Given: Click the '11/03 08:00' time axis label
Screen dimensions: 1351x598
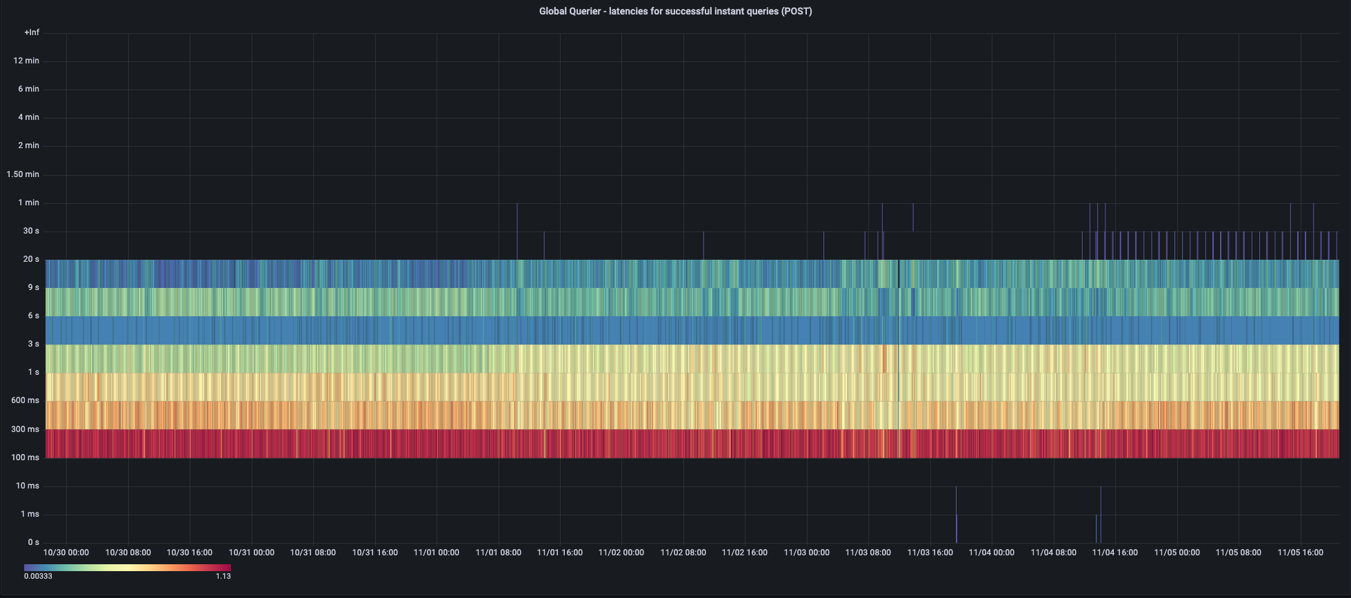Looking at the screenshot, I should [x=868, y=553].
